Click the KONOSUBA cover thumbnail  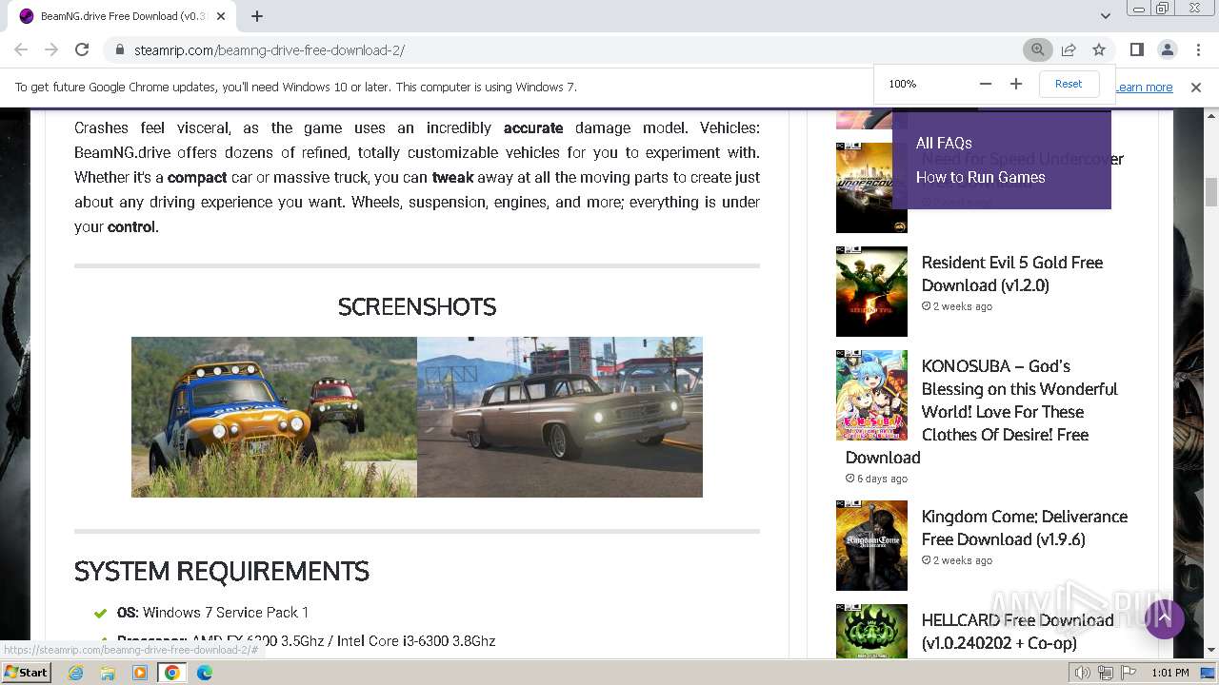(871, 395)
